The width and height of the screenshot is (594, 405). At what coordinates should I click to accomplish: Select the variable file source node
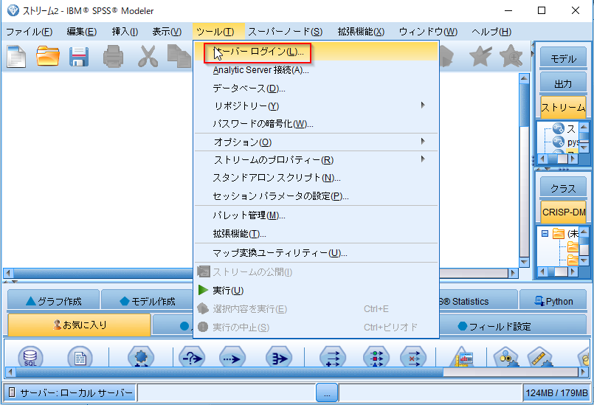coord(80,356)
